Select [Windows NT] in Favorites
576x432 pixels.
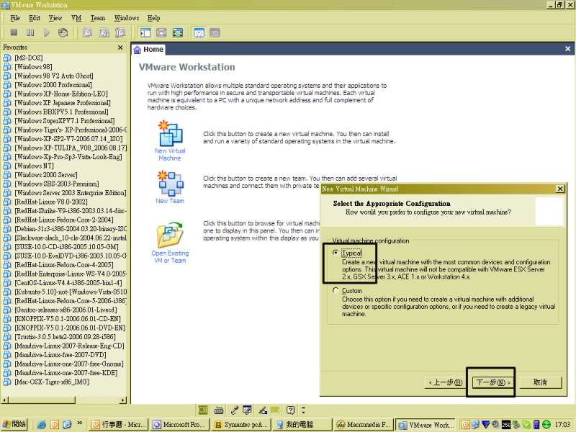(34, 166)
